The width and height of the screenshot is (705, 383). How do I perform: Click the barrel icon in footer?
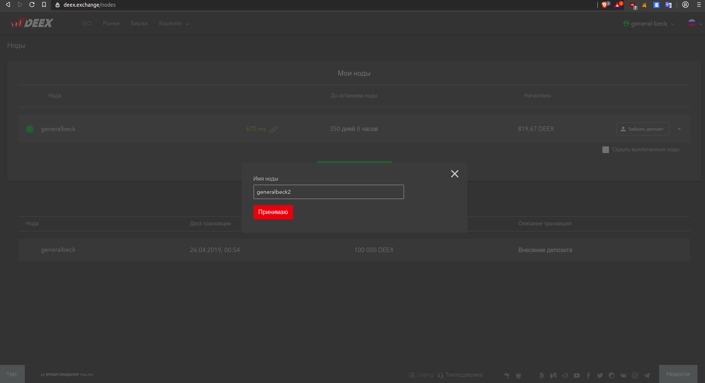(x=518, y=375)
